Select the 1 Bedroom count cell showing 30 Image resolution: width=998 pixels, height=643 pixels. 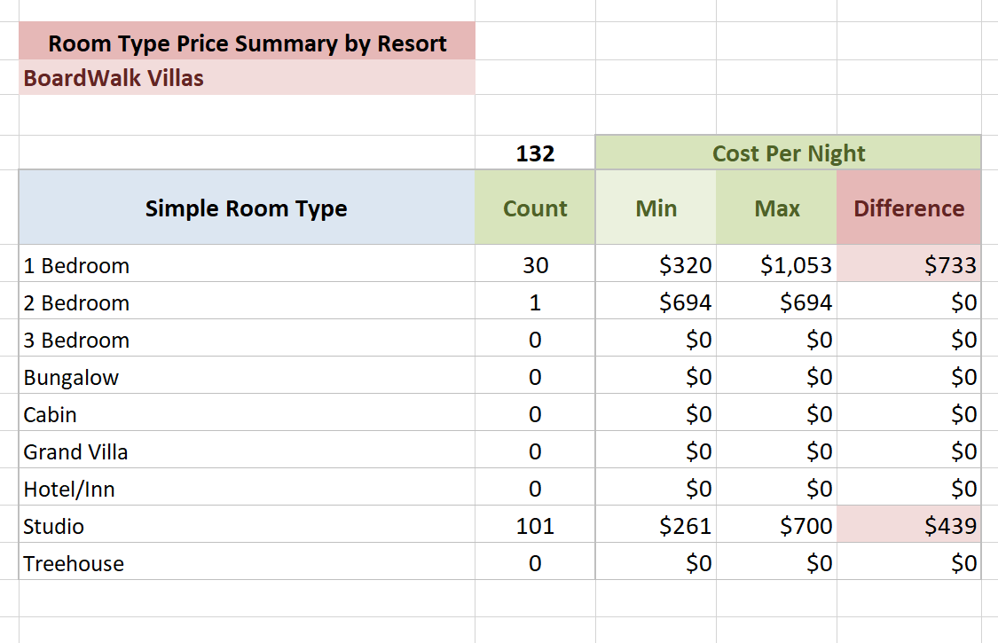[535, 265]
